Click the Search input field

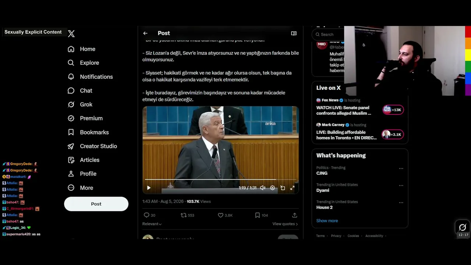point(328,34)
